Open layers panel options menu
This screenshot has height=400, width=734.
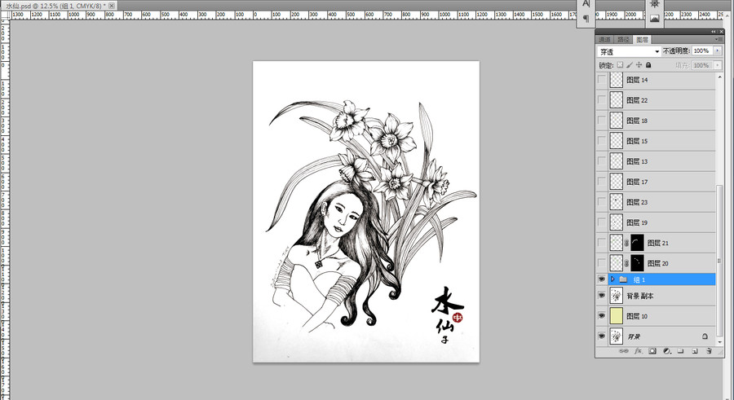pyautogui.click(x=719, y=40)
